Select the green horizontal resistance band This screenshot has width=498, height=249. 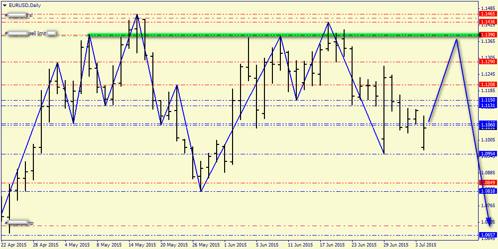click(x=279, y=35)
